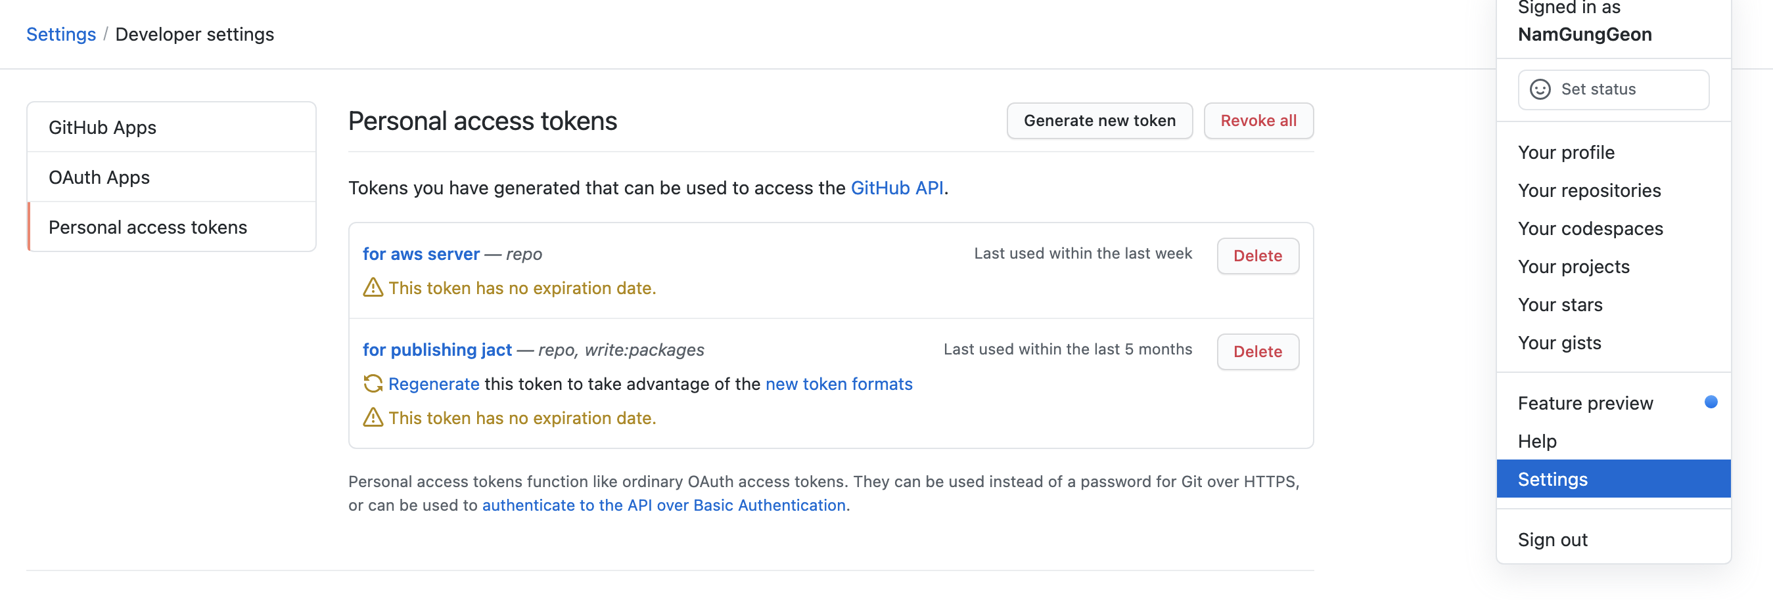1773x600 pixels.
Task: Select GitHub Apps in the sidebar
Action: [x=103, y=127]
